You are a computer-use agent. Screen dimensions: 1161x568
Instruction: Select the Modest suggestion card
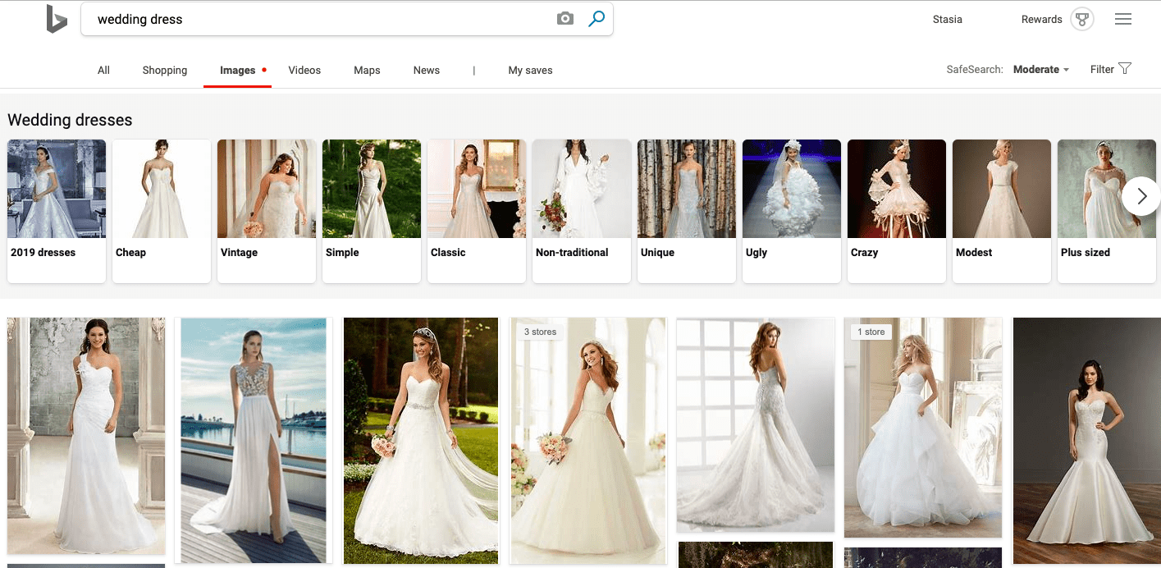(1002, 211)
